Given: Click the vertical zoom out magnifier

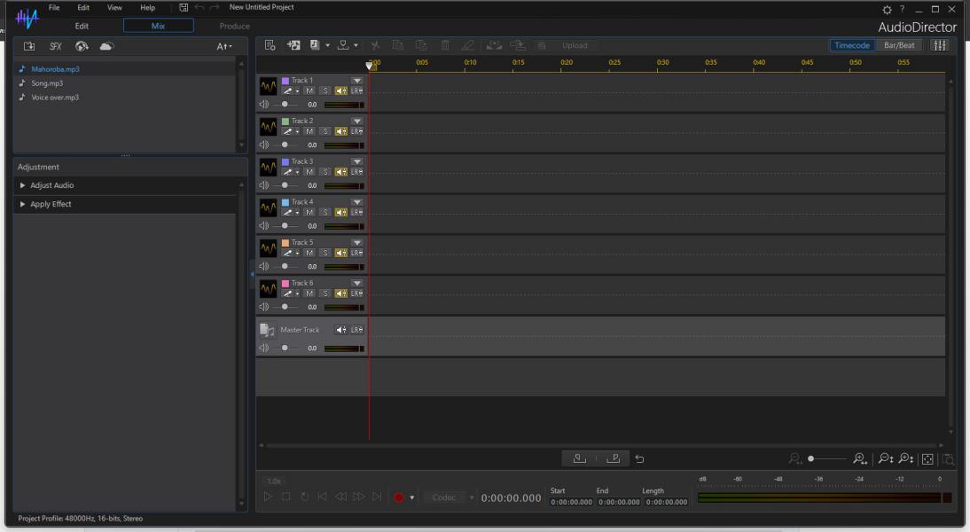Looking at the screenshot, I should (x=885, y=459).
